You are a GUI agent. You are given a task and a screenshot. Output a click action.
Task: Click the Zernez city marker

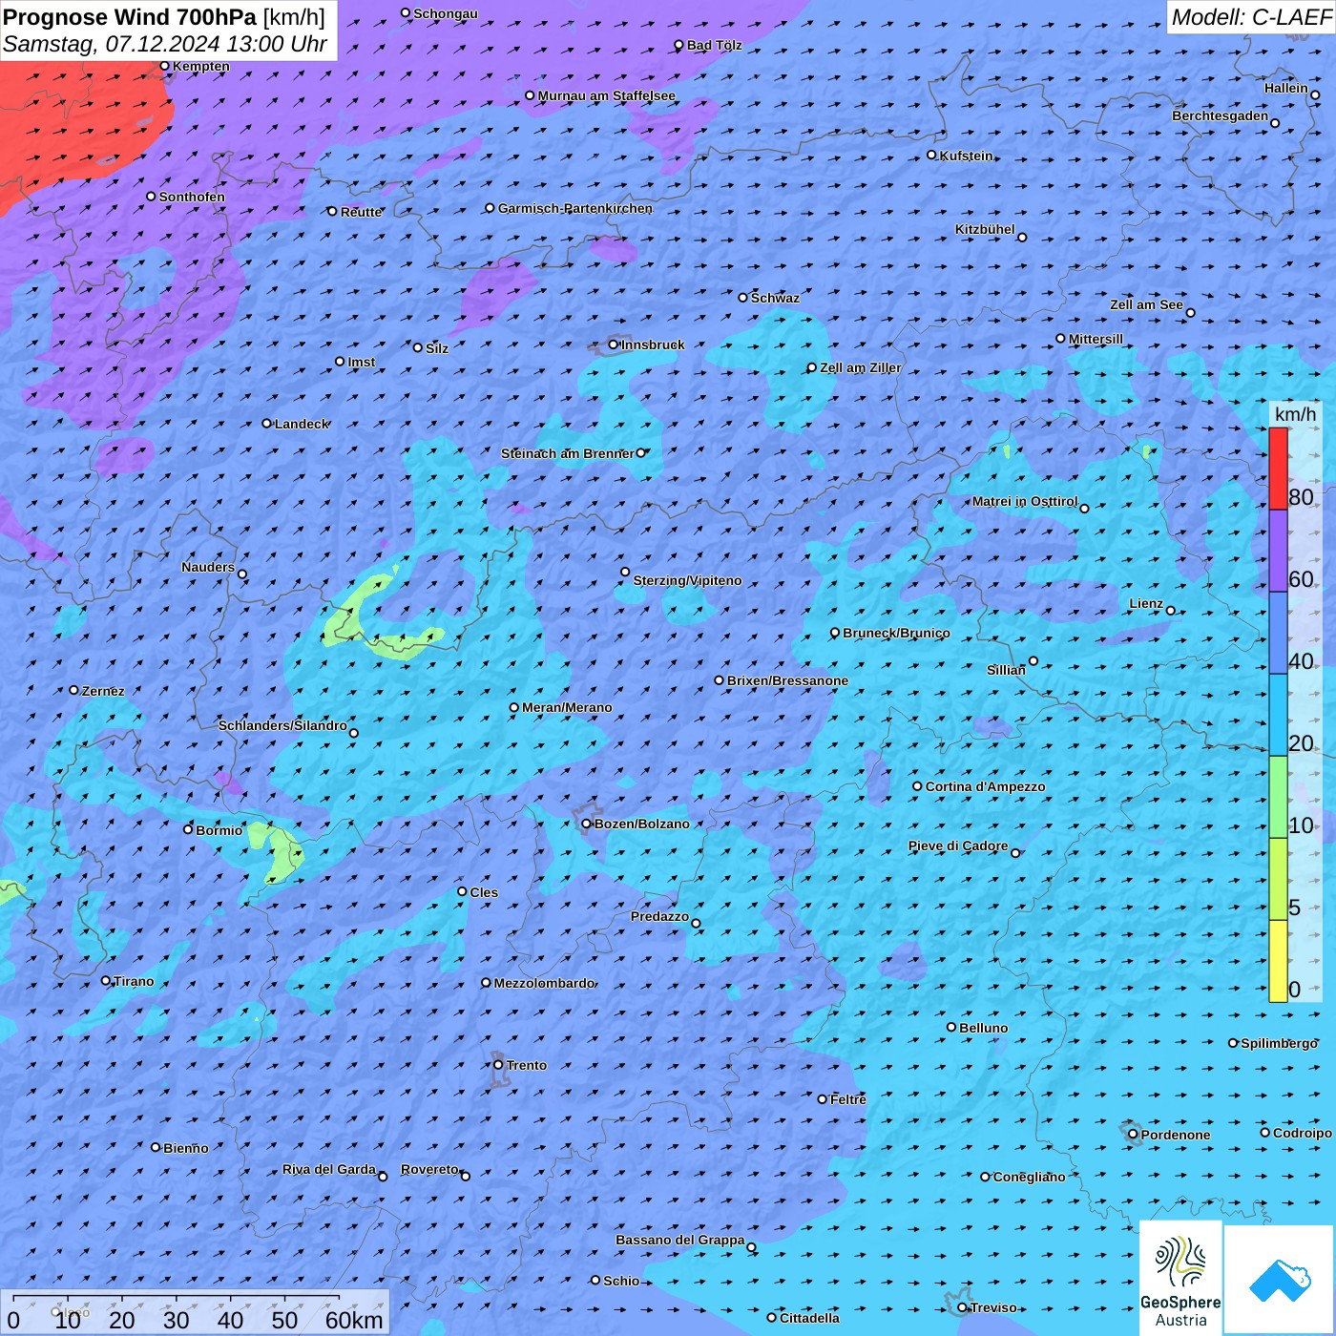74,690
